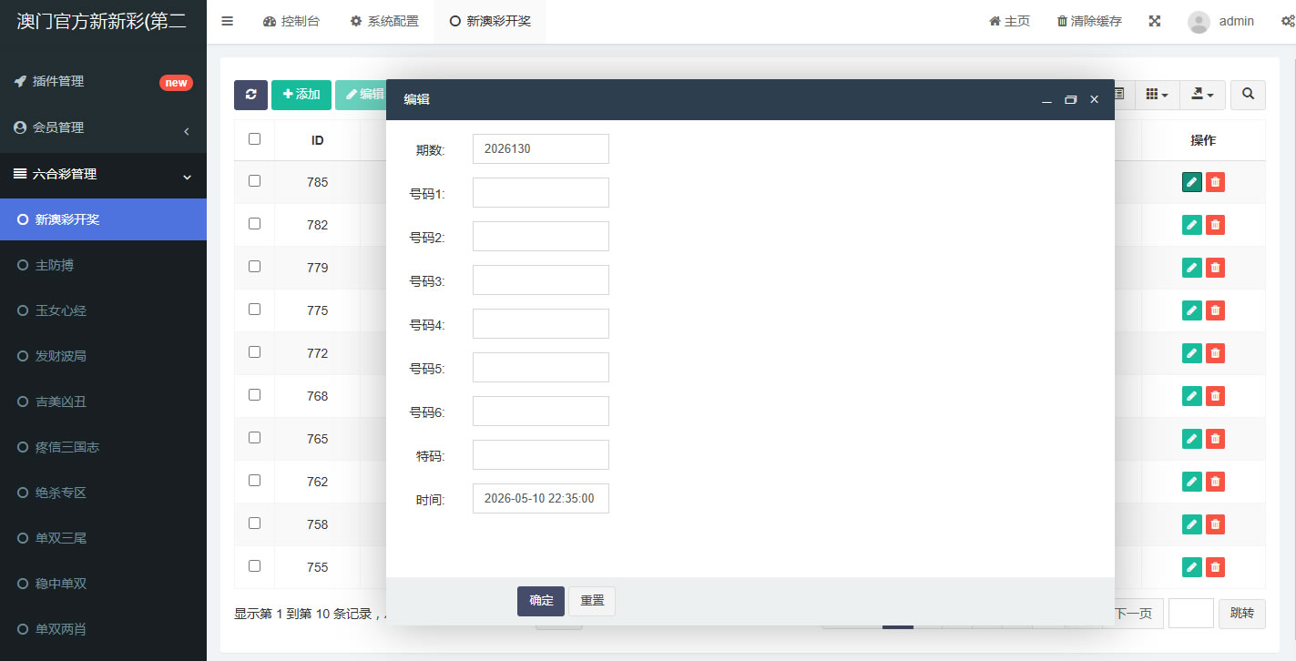
Task: Click the 时间 datetime input field
Action: click(x=541, y=499)
